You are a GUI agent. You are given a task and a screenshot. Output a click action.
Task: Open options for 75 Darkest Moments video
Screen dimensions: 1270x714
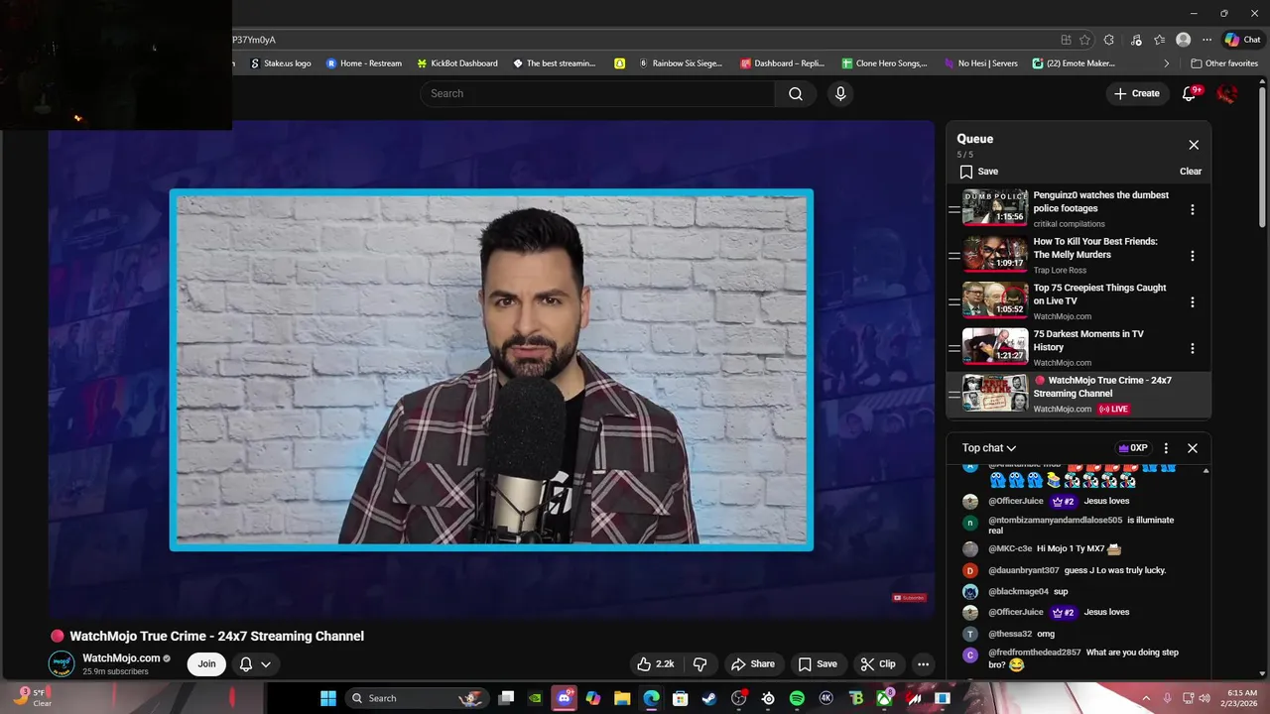1192,349
